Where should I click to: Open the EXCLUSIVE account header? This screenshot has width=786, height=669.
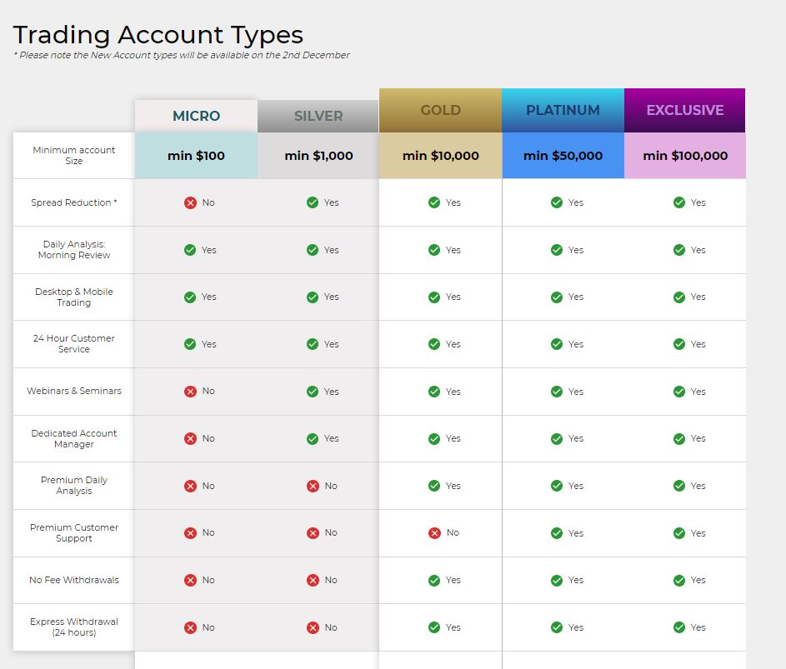click(x=684, y=110)
